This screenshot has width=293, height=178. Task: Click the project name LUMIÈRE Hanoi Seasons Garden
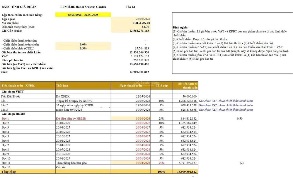(x=83, y=7)
